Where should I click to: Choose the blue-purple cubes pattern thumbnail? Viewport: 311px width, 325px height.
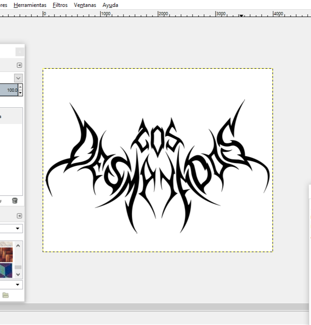click(6, 270)
